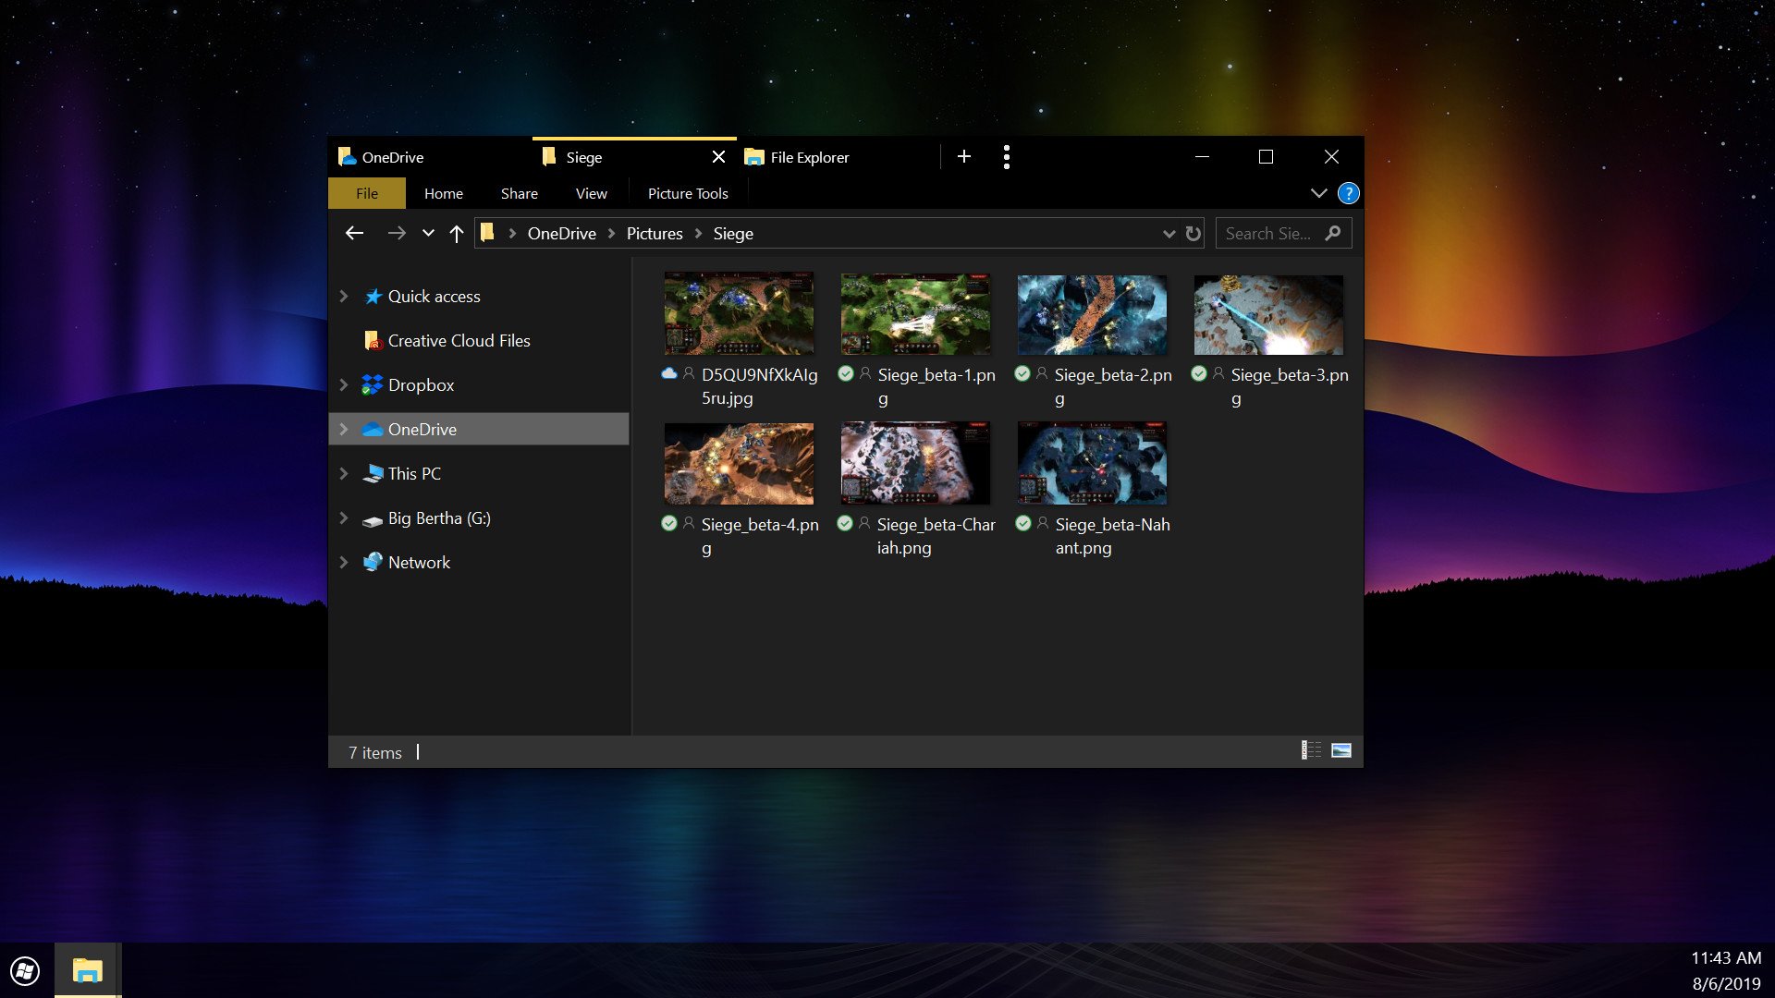This screenshot has width=1775, height=998.
Task: Switch to the File Explorer tab
Action: point(837,157)
